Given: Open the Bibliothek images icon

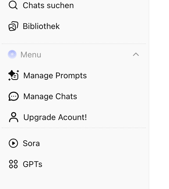Looking at the screenshot, I should [13, 26].
